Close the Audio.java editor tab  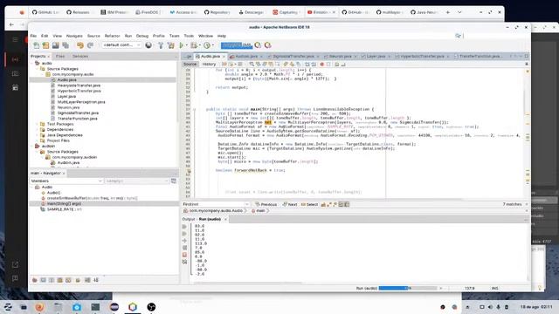tap(224, 56)
